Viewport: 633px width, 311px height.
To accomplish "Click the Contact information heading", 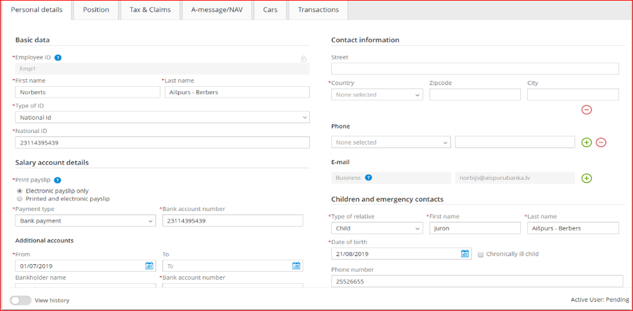I will point(365,40).
